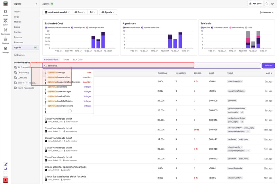Viewport: 277px width, 184px height.
Task: Choose conversation.age from suggestions
Action: [70, 73]
